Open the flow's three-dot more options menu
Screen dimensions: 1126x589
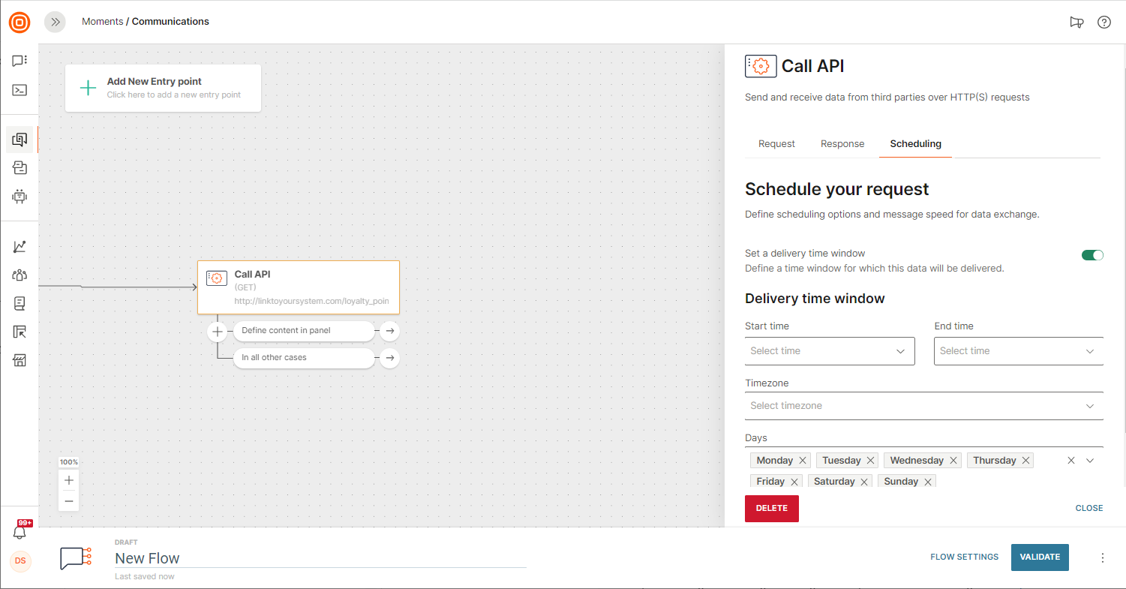[x=1103, y=557]
